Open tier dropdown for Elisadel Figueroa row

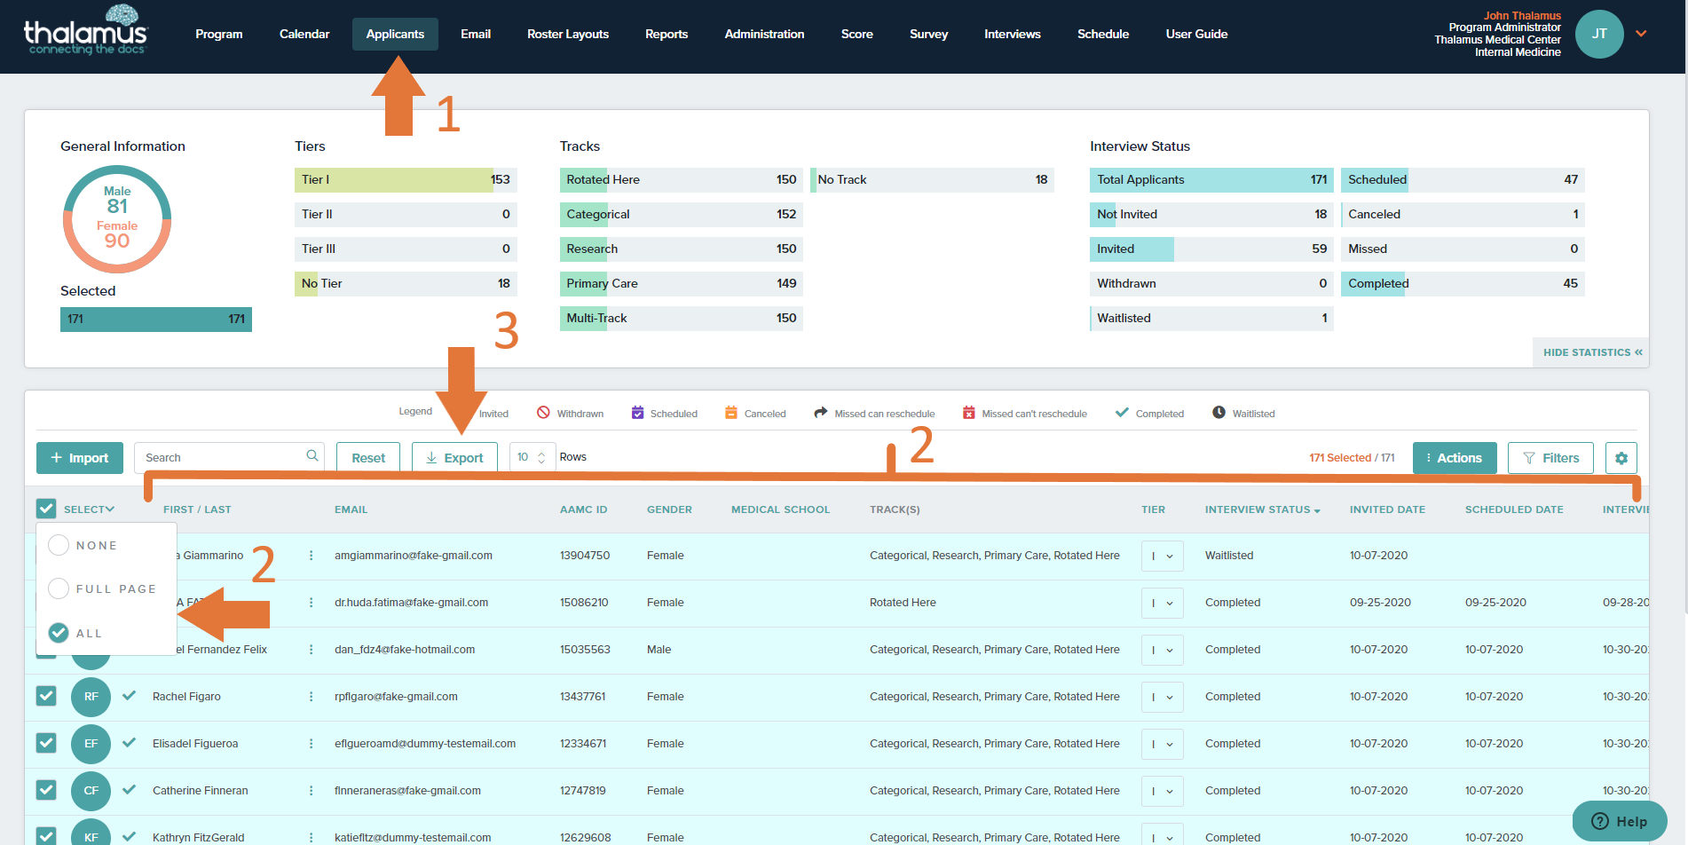1162,744
